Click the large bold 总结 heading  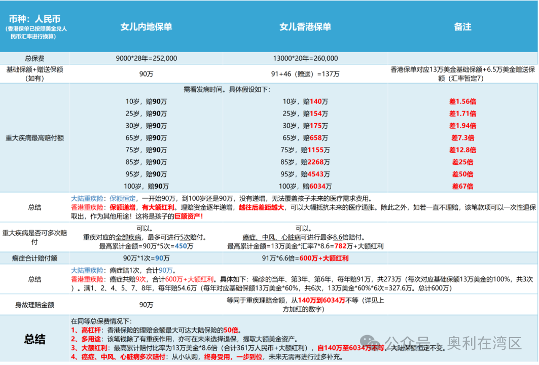coord(34,339)
